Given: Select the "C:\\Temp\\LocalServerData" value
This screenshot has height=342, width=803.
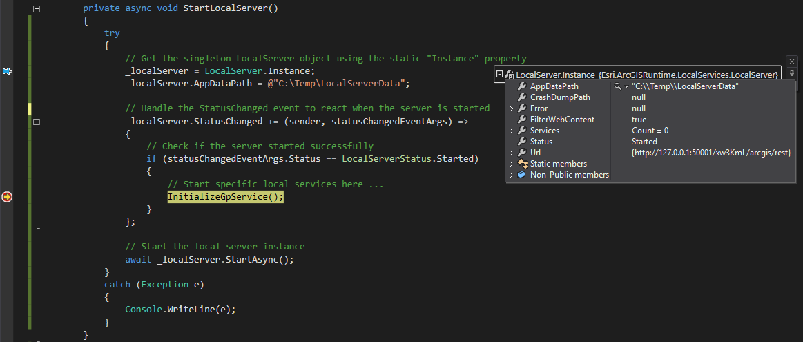Looking at the screenshot, I should (x=685, y=86).
